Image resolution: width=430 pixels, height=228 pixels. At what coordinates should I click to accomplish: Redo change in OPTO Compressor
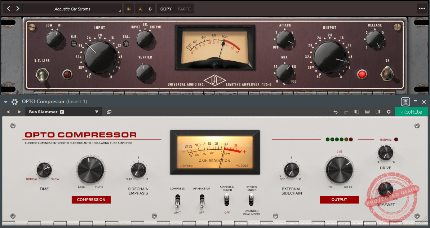coord(346,112)
